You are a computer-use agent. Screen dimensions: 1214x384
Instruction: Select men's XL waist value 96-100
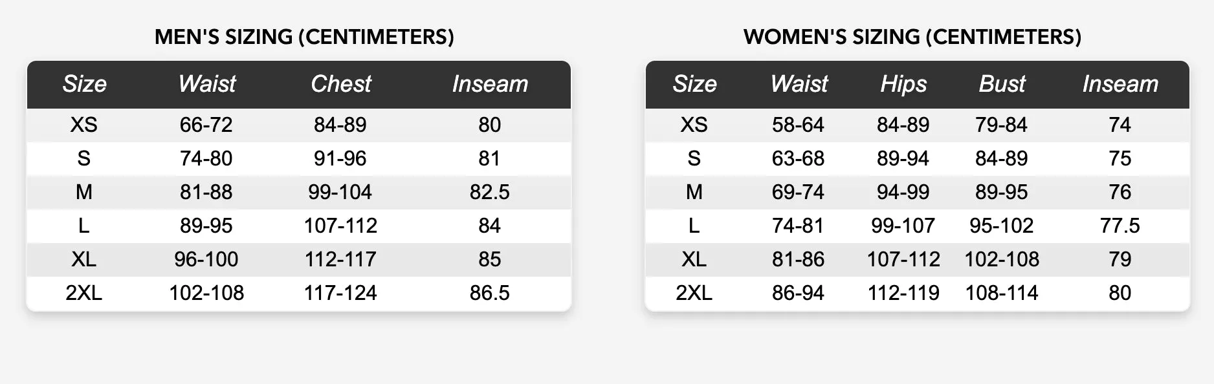point(206,259)
